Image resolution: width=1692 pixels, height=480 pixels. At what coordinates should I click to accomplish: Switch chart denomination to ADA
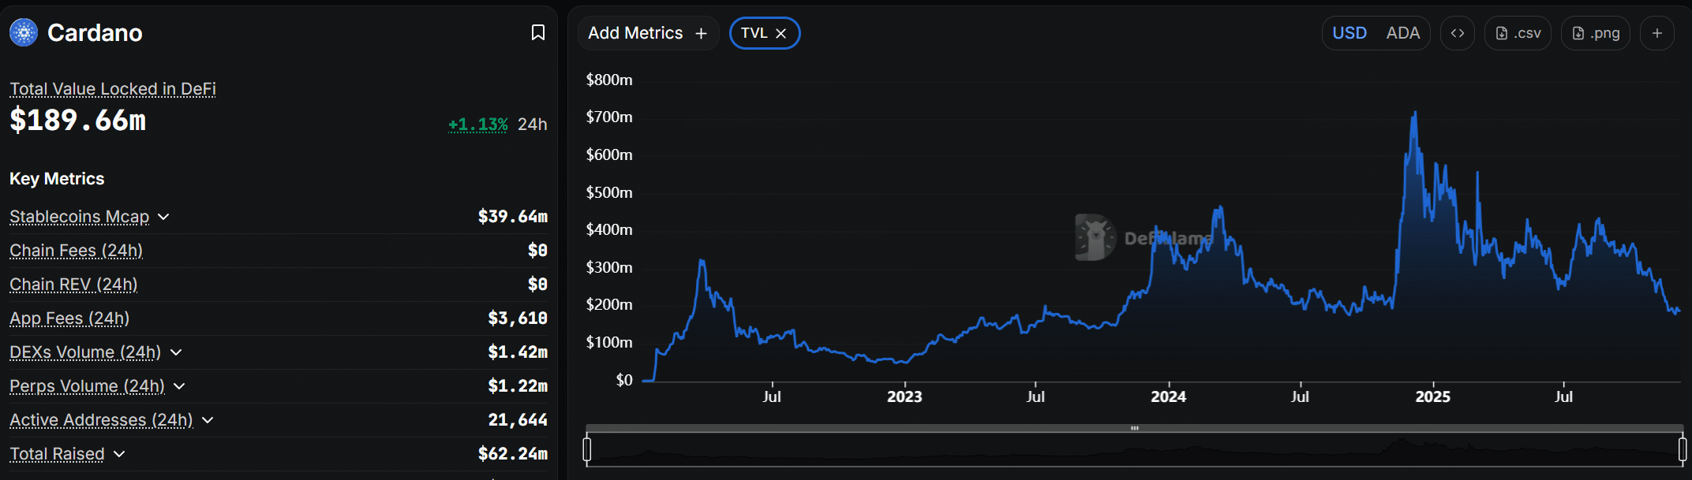point(1402,33)
